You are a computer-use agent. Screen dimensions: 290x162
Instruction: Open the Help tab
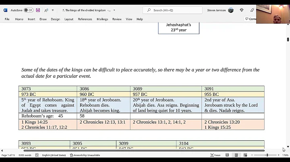click(x=140, y=19)
